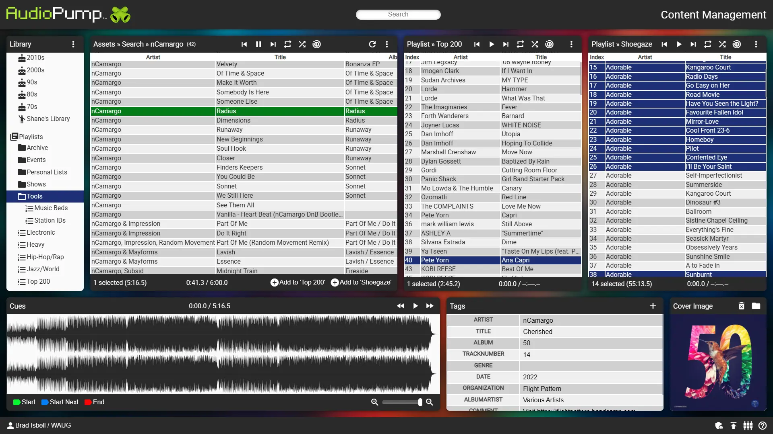
Task: Refresh the nCamargo search results
Action: 372,44
